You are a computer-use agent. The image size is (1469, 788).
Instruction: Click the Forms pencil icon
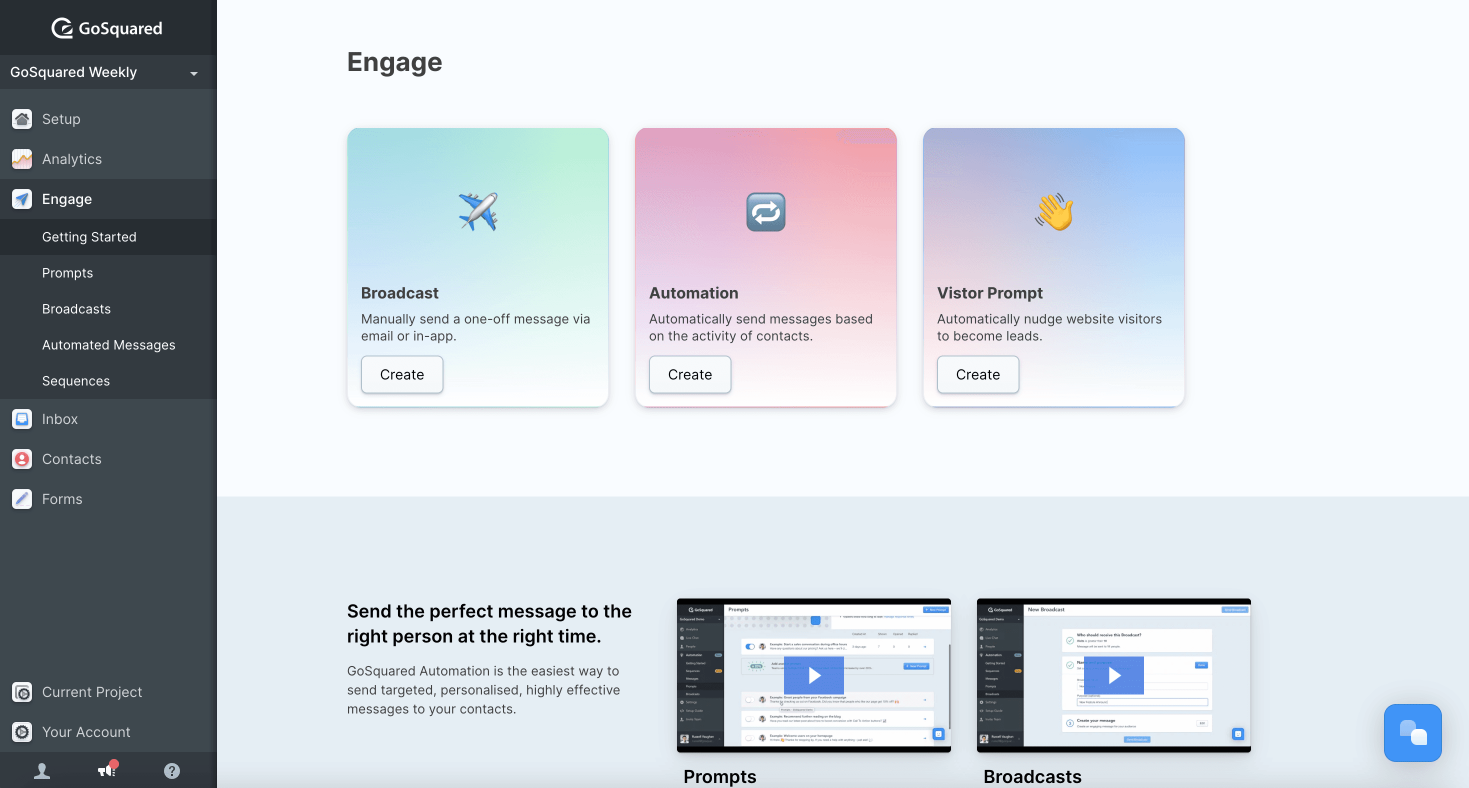point(21,499)
